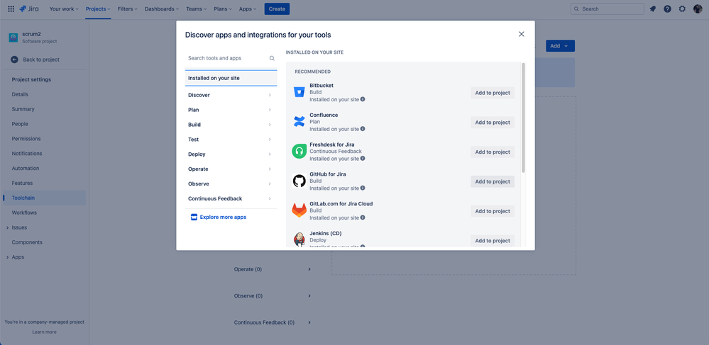Select Installed on your site tab
The height and width of the screenshot is (345, 709).
click(231, 78)
